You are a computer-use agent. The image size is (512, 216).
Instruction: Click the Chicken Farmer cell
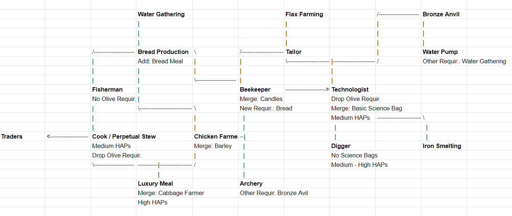216,137
